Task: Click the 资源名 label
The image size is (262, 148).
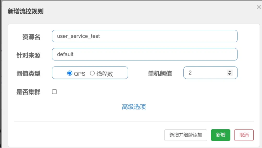Action: [31, 37]
